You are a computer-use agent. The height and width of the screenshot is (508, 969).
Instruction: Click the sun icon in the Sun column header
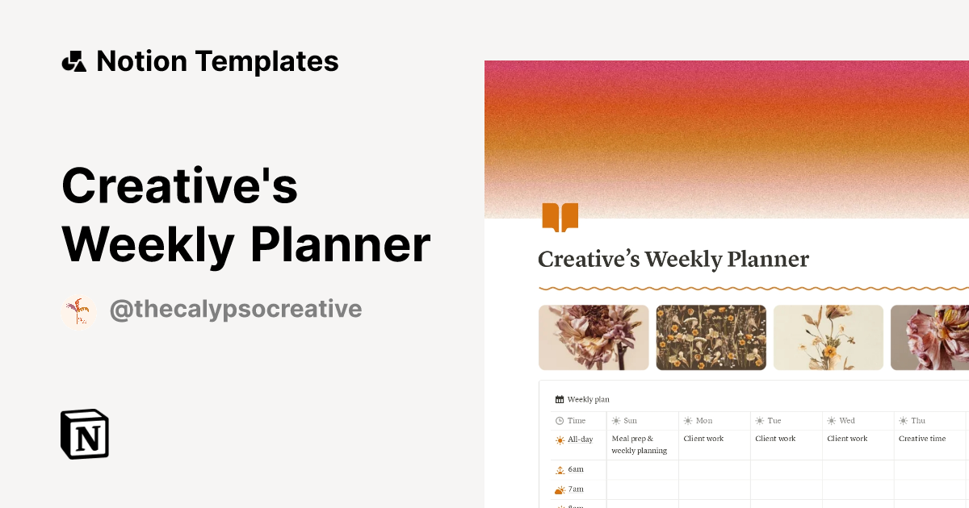click(618, 420)
